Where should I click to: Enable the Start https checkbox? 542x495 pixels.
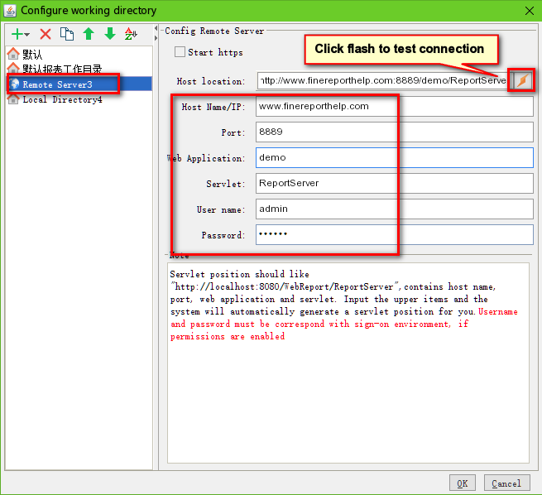[x=180, y=52]
